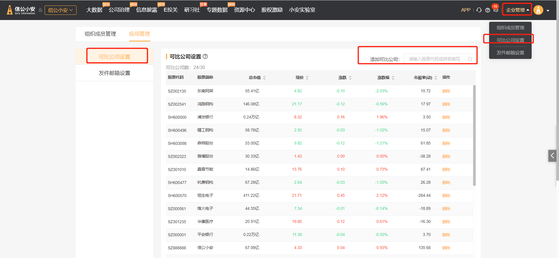The image size is (559, 258).
Task: Expand the collapsed side panel arrow
Action: (552, 156)
